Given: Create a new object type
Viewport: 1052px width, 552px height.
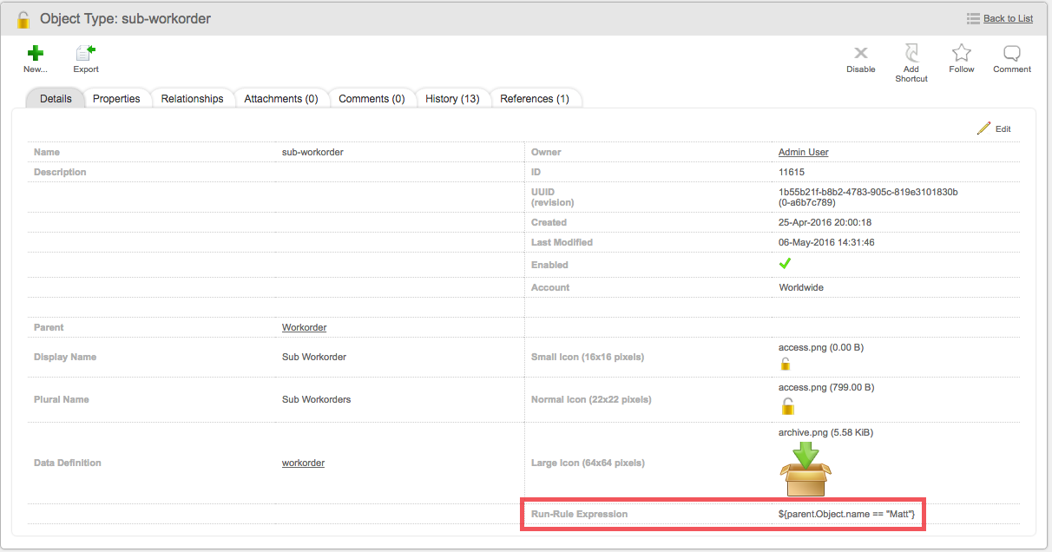Looking at the screenshot, I should [x=35, y=58].
